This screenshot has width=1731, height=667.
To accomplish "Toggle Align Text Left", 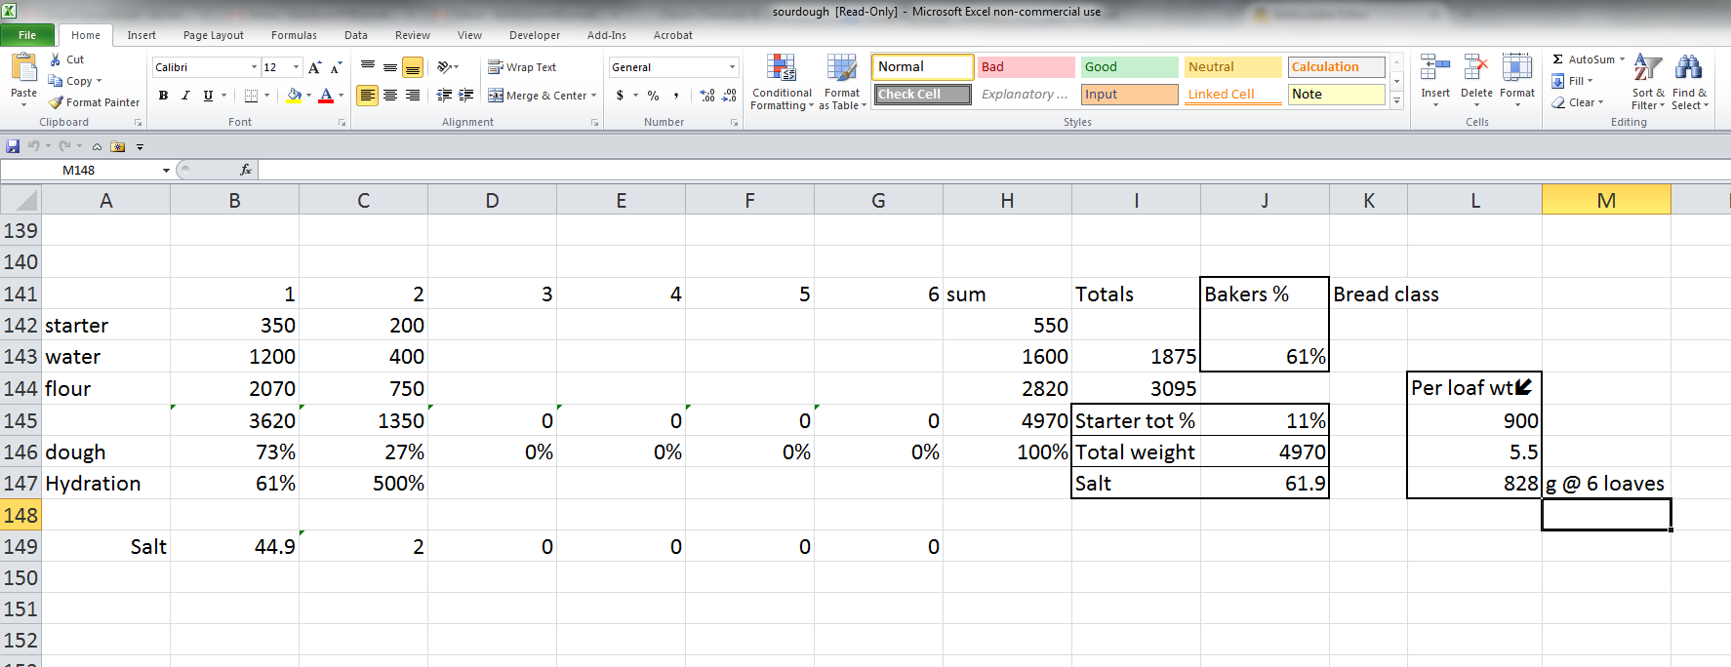I will pos(368,96).
